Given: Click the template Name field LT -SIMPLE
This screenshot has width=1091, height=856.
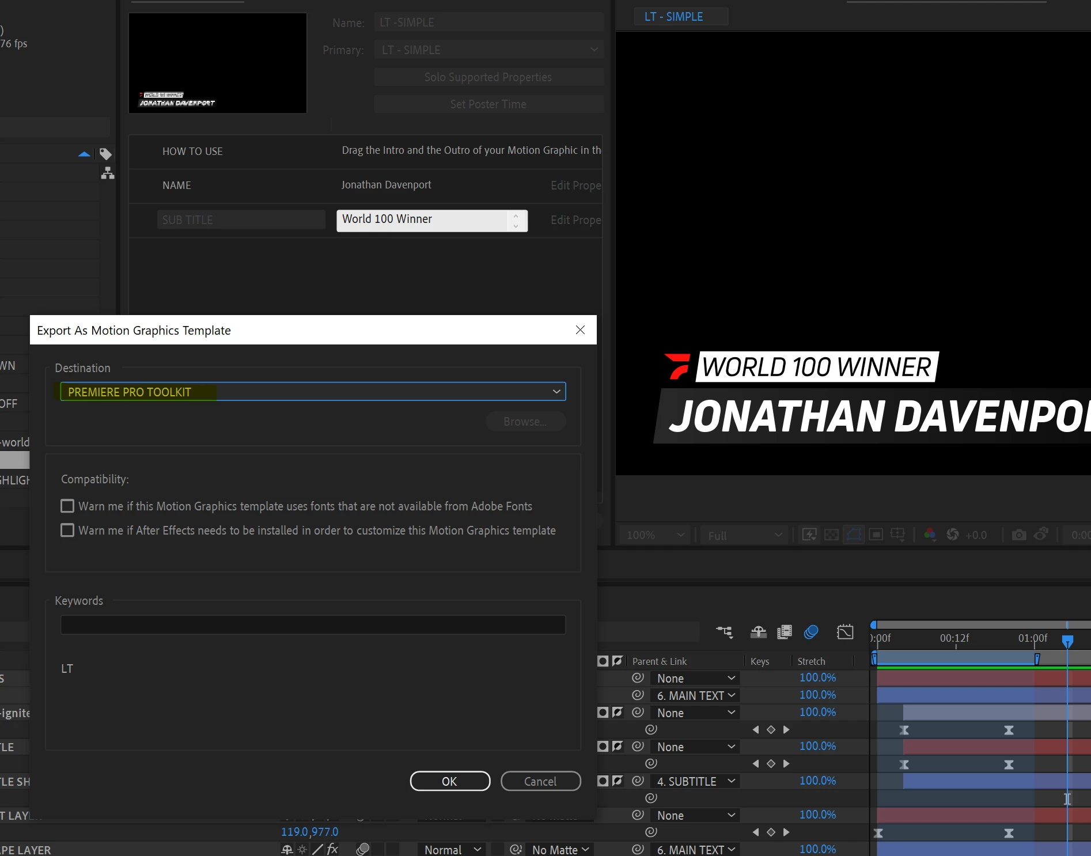Looking at the screenshot, I should coord(488,22).
